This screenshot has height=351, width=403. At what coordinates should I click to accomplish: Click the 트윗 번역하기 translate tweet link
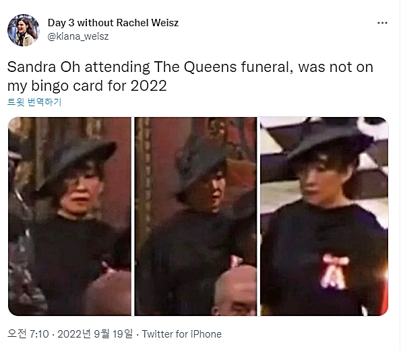(34, 102)
